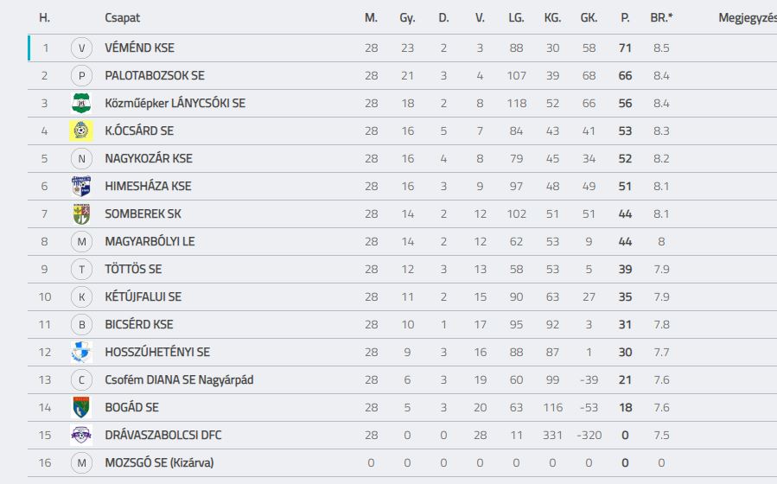Click the PALOTABOZSOK SE letter P badge
Viewport: 777px width, 484px height.
tap(81, 76)
